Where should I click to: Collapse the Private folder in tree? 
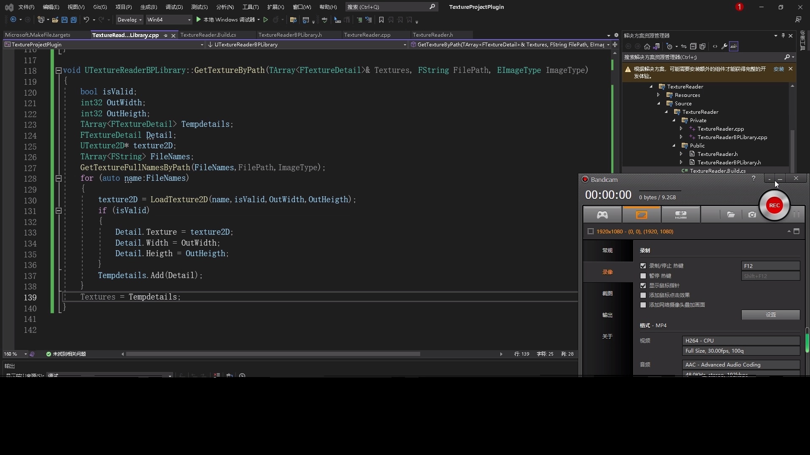pyautogui.click(x=674, y=120)
